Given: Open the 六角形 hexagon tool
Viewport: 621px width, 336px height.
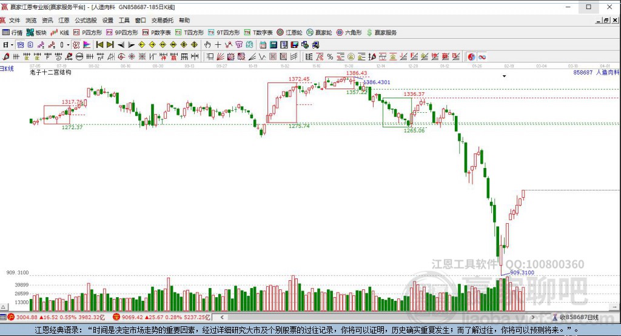Looking at the screenshot, I should click(349, 33).
